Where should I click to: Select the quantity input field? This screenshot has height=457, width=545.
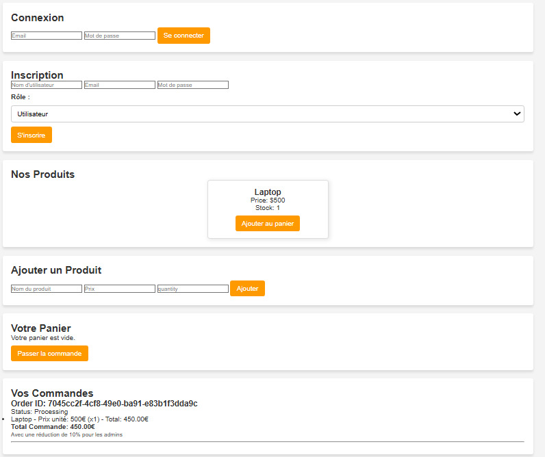pyautogui.click(x=192, y=289)
